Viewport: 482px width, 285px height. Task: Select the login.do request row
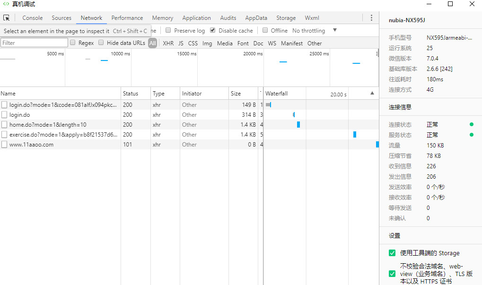pyautogui.click(x=189, y=114)
